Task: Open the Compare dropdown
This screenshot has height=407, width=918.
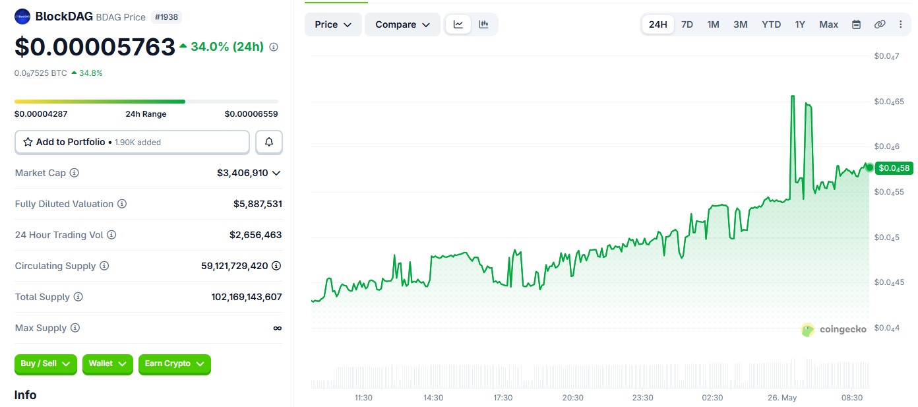Action: point(402,24)
